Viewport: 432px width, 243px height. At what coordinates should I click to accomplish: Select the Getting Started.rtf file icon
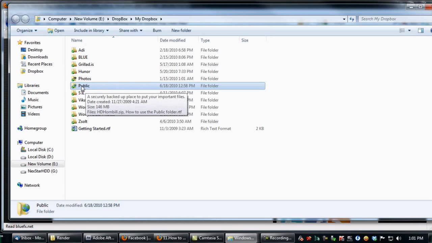click(x=74, y=128)
